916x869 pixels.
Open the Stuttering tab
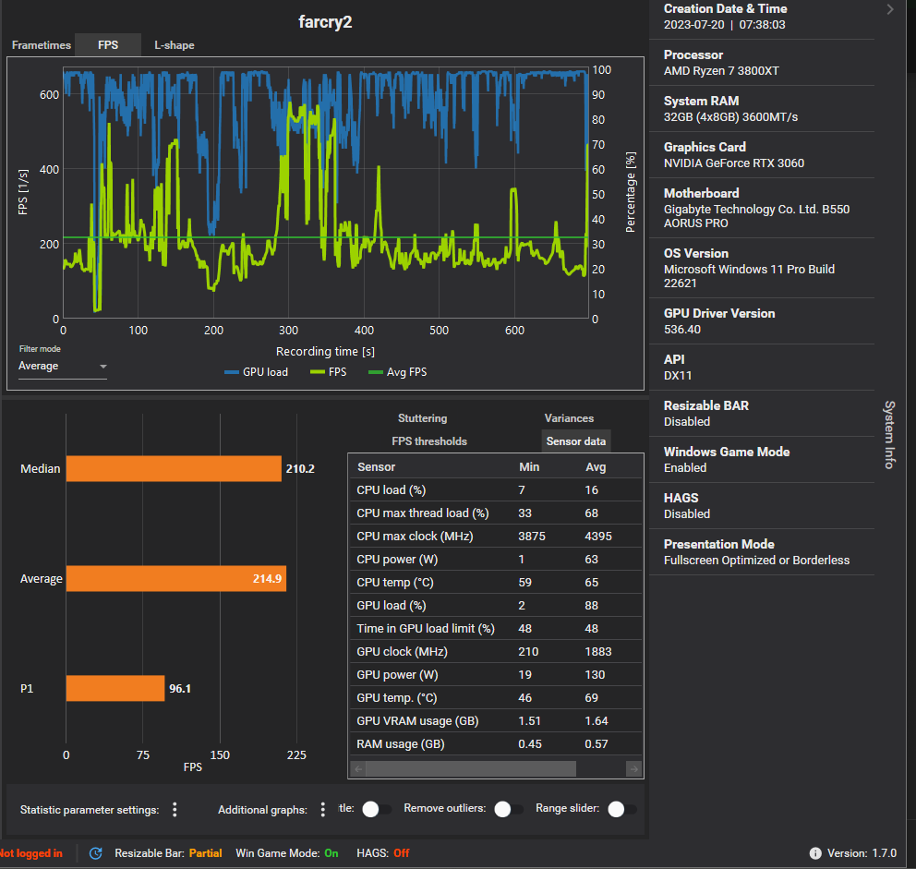422,418
